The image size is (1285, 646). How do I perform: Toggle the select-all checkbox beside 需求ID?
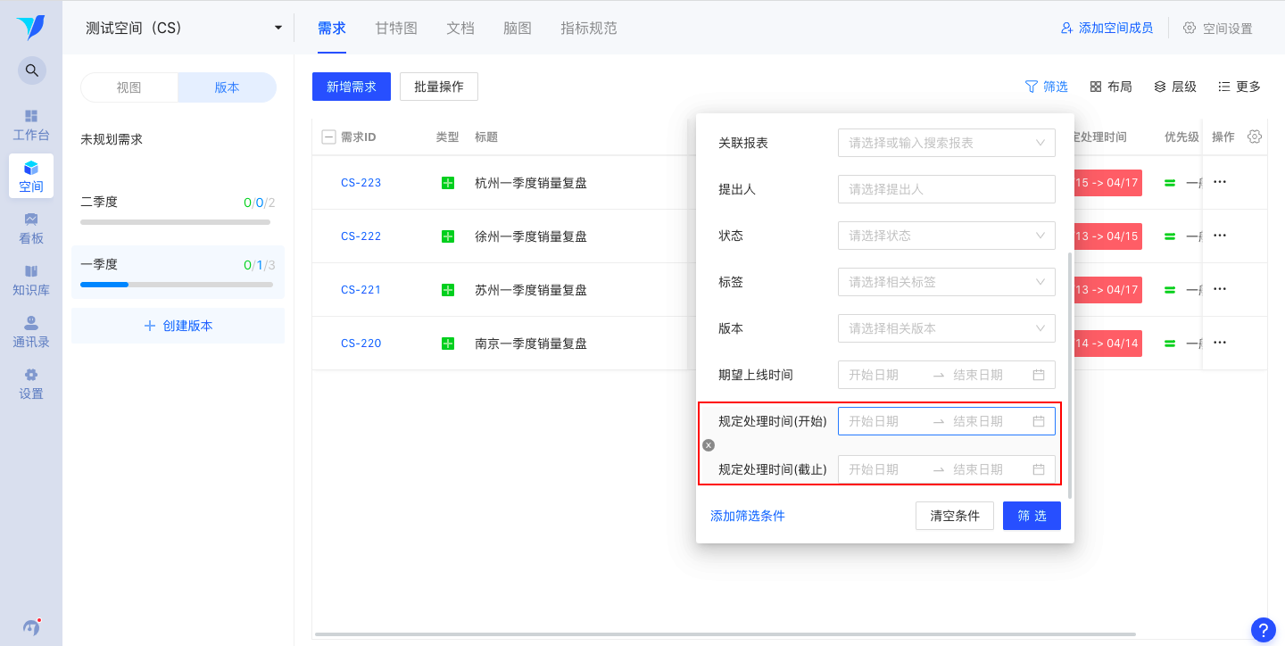pos(327,137)
